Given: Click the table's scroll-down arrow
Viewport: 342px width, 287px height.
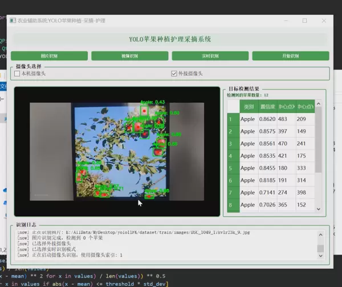Looking at the screenshot, I should coord(319,209).
